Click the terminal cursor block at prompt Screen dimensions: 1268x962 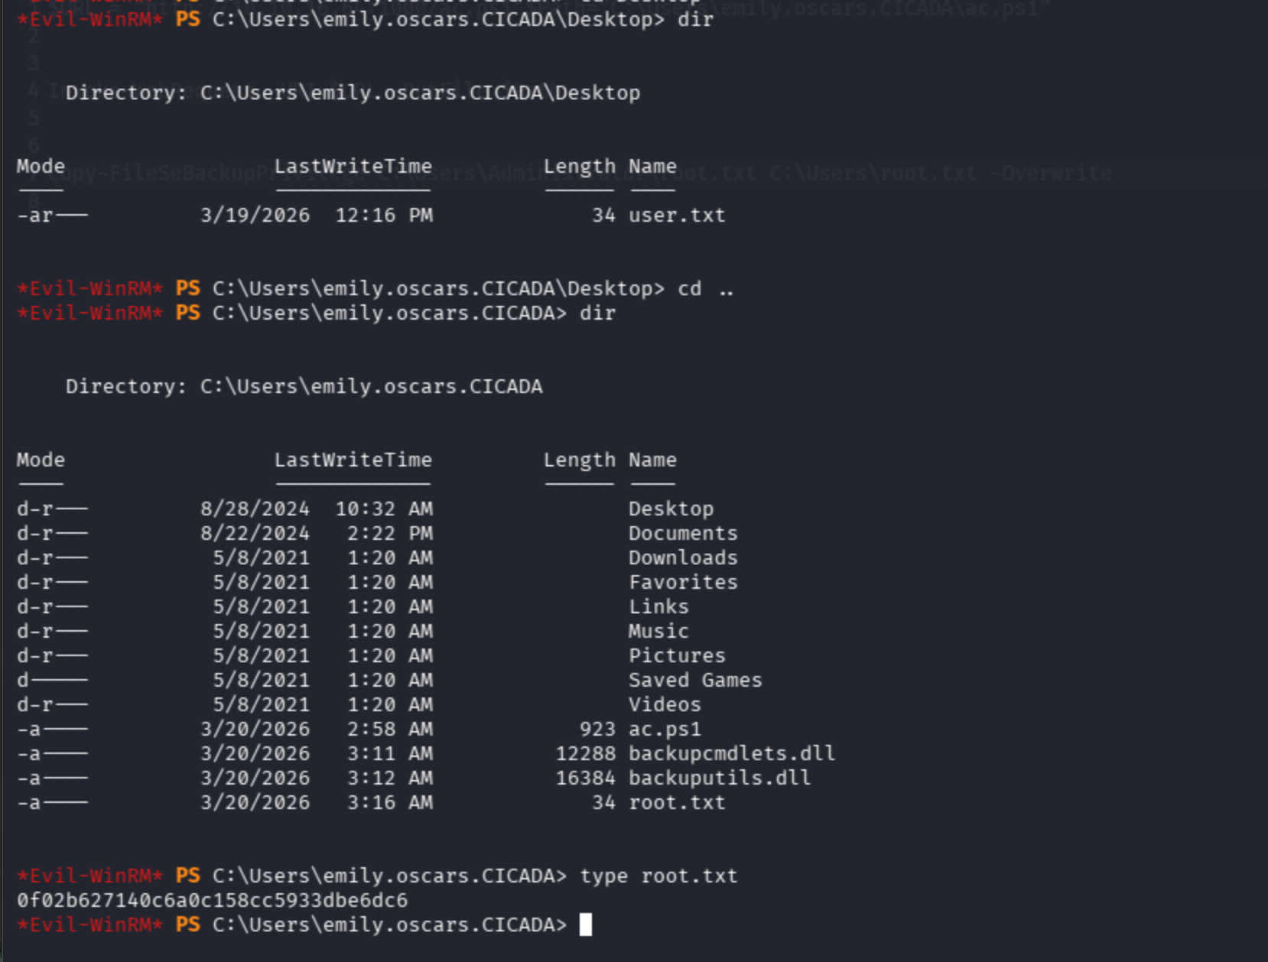(586, 925)
